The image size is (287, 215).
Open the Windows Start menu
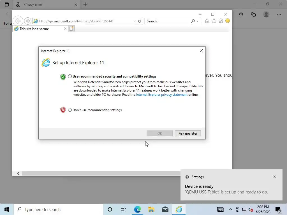[x=7, y=209]
